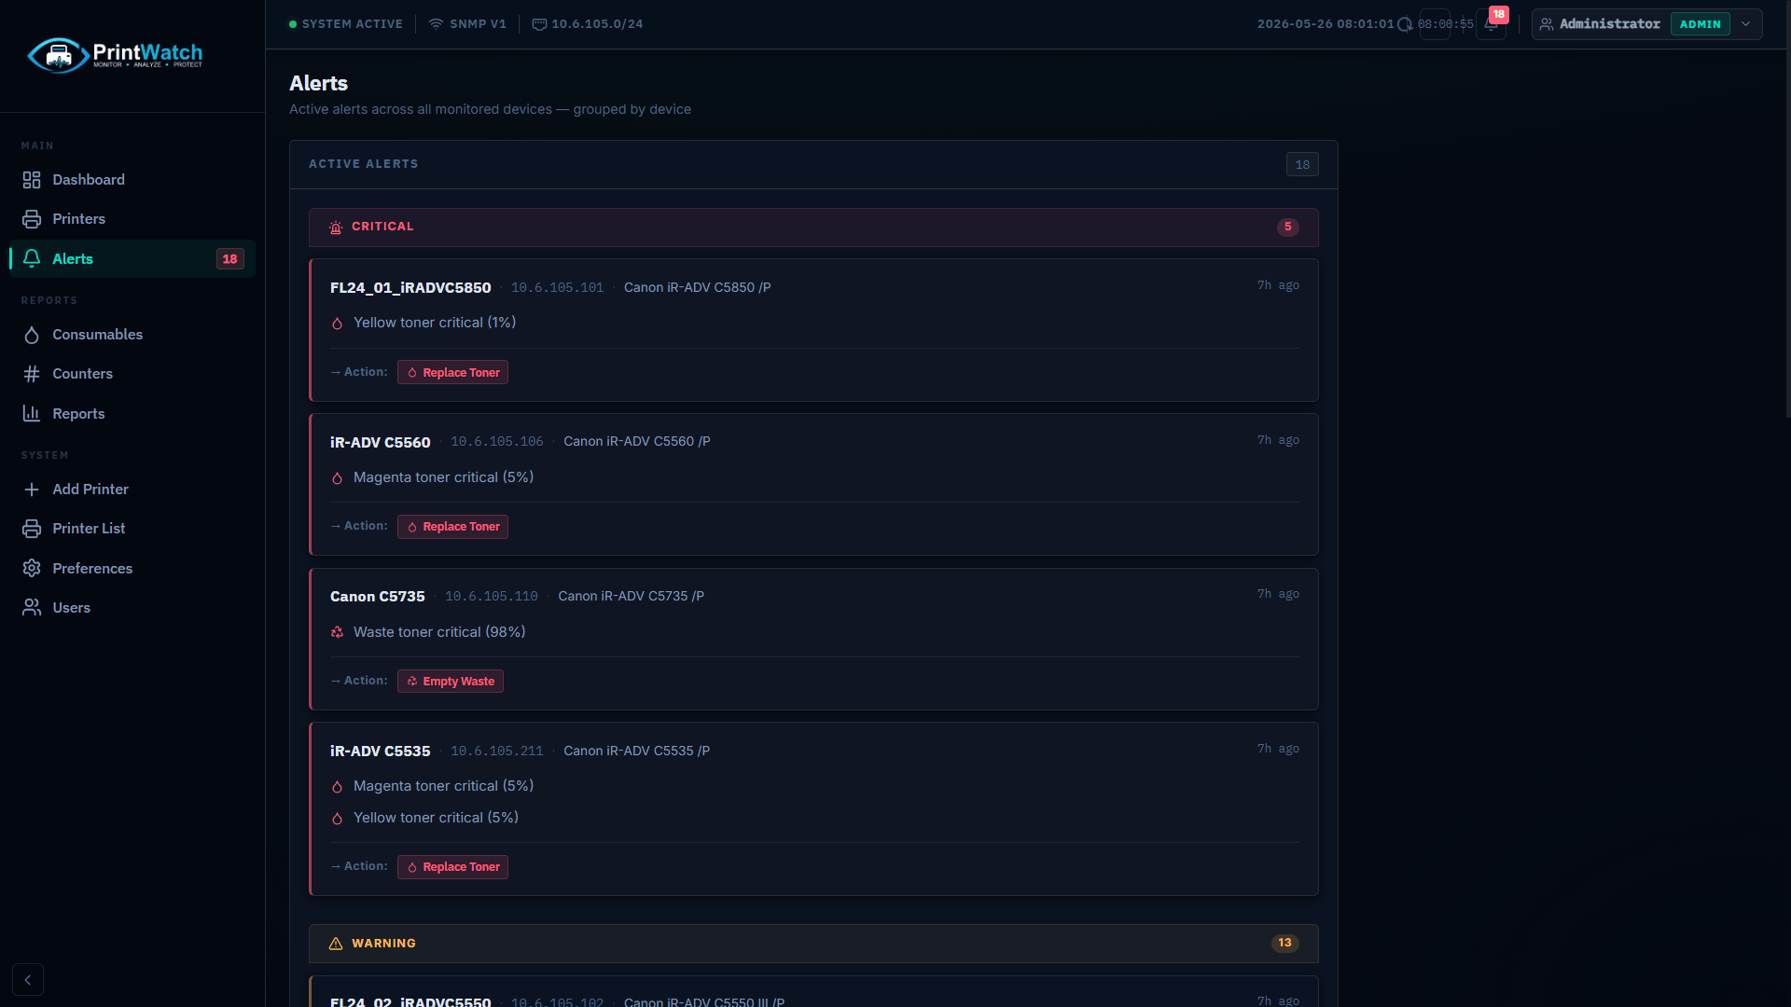Click IP address 10.6.105.110
Image resolution: width=1791 pixels, height=1007 pixels.
click(x=492, y=596)
